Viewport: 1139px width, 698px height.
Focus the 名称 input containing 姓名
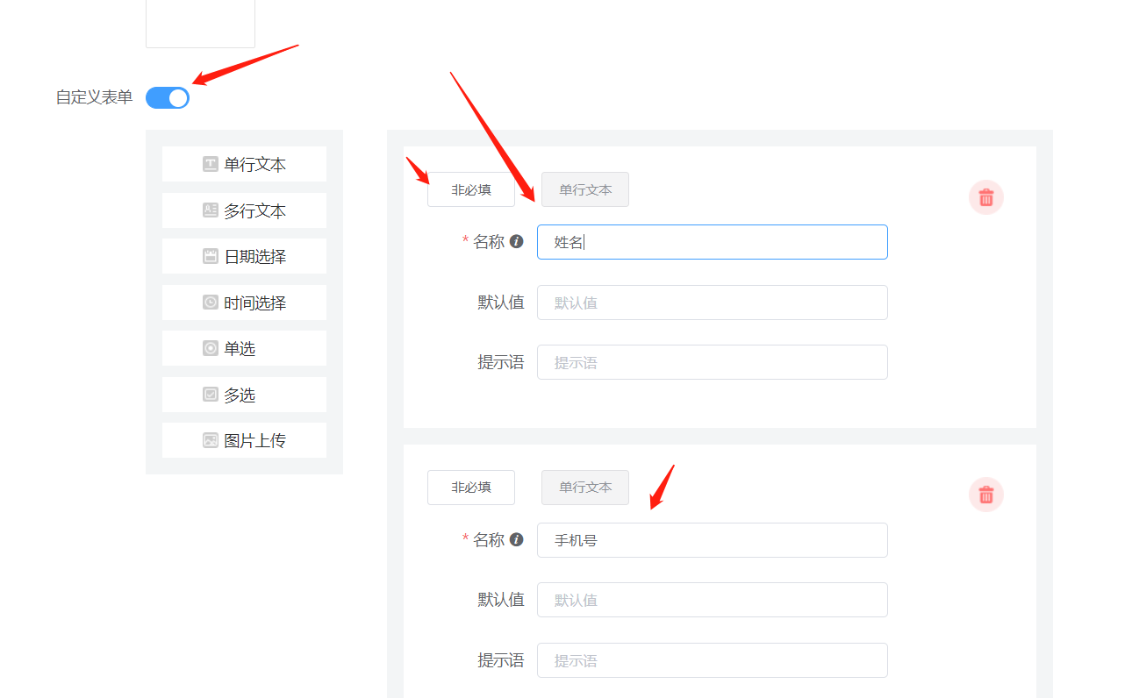click(x=713, y=242)
